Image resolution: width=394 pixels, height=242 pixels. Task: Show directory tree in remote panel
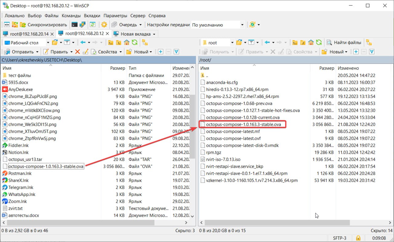(369, 42)
